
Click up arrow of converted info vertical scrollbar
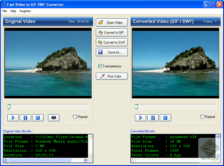click(x=218, y=137)
